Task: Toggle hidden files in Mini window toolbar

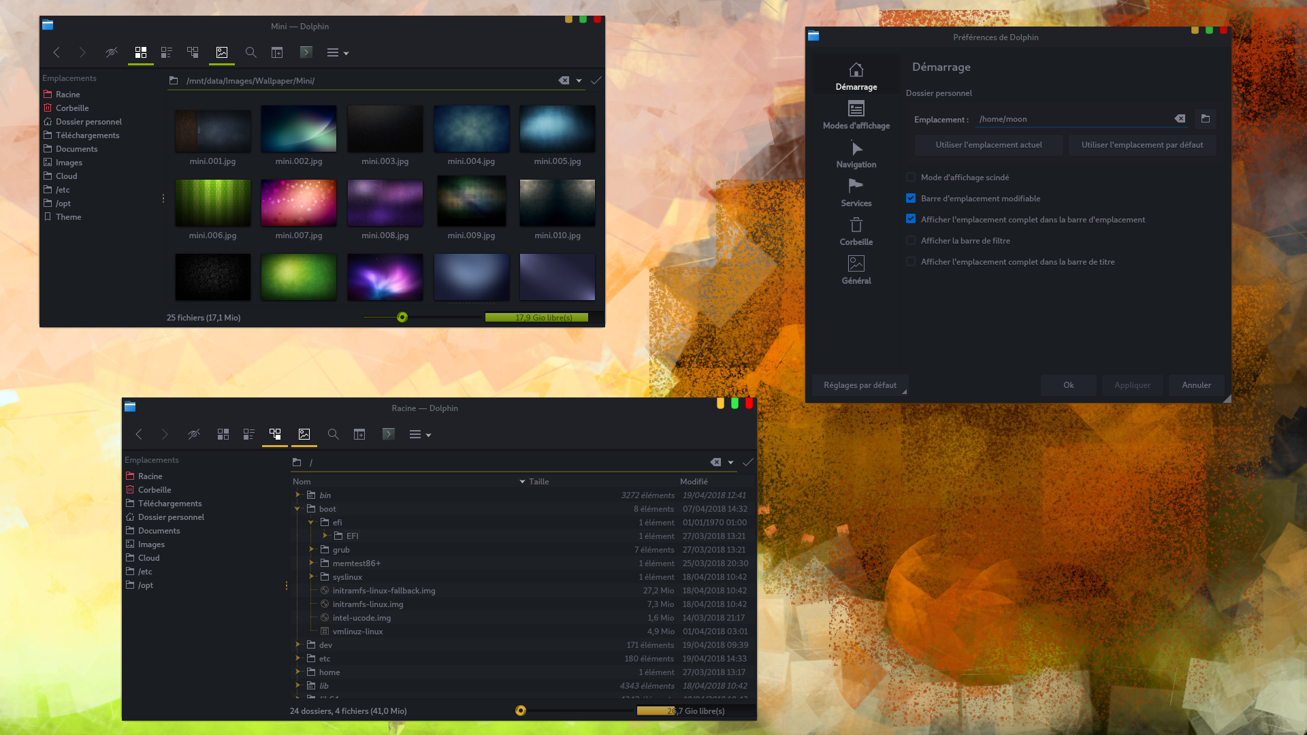Action: (112, 52)
